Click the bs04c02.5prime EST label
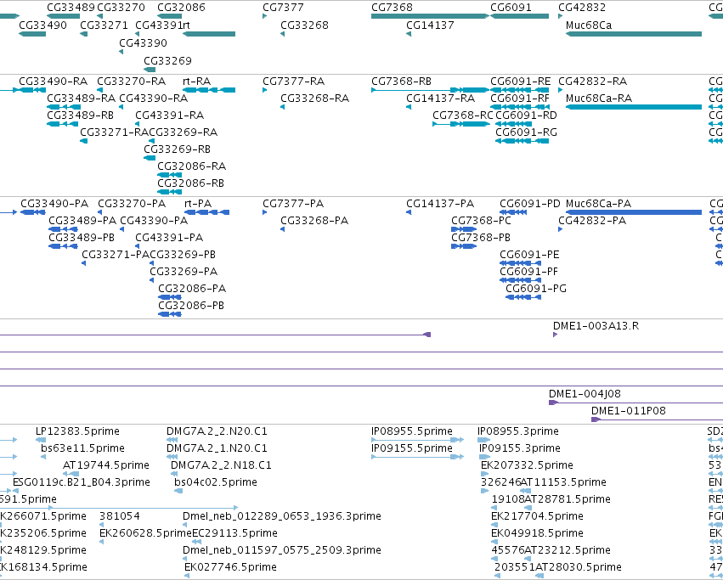Viewport: 723px width, 580px height. [216, 481]
